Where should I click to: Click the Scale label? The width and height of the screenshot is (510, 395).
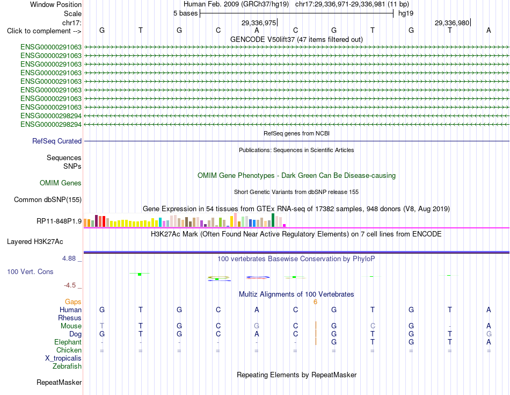point(72,13)
